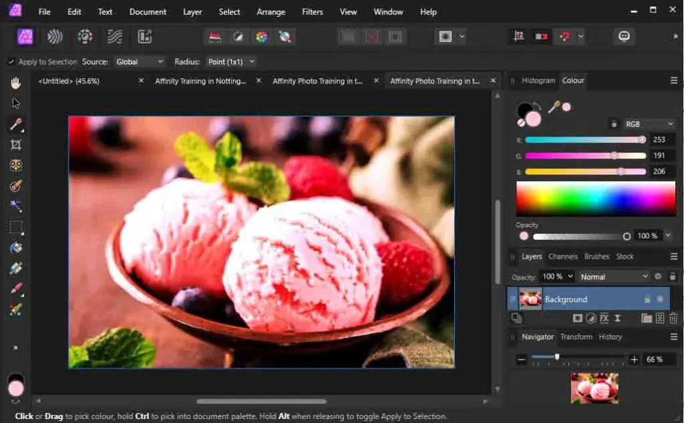The height and width of the screenshot is (423, 684).
Task: Select the Crop tool
Action: pos(16,145)
